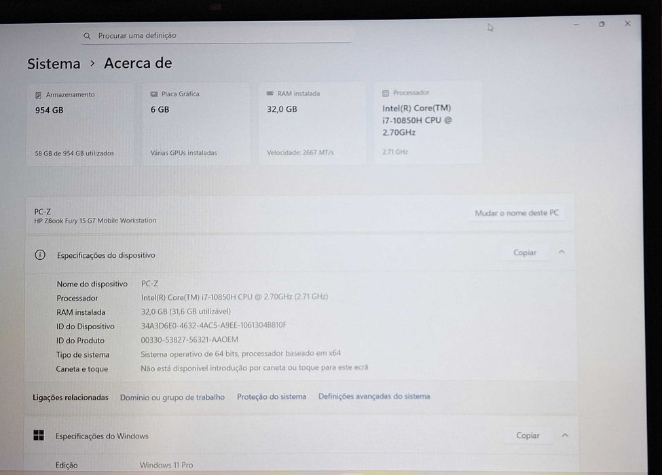Open the Processador card
The image size is (662, 475).
point(428,122)
